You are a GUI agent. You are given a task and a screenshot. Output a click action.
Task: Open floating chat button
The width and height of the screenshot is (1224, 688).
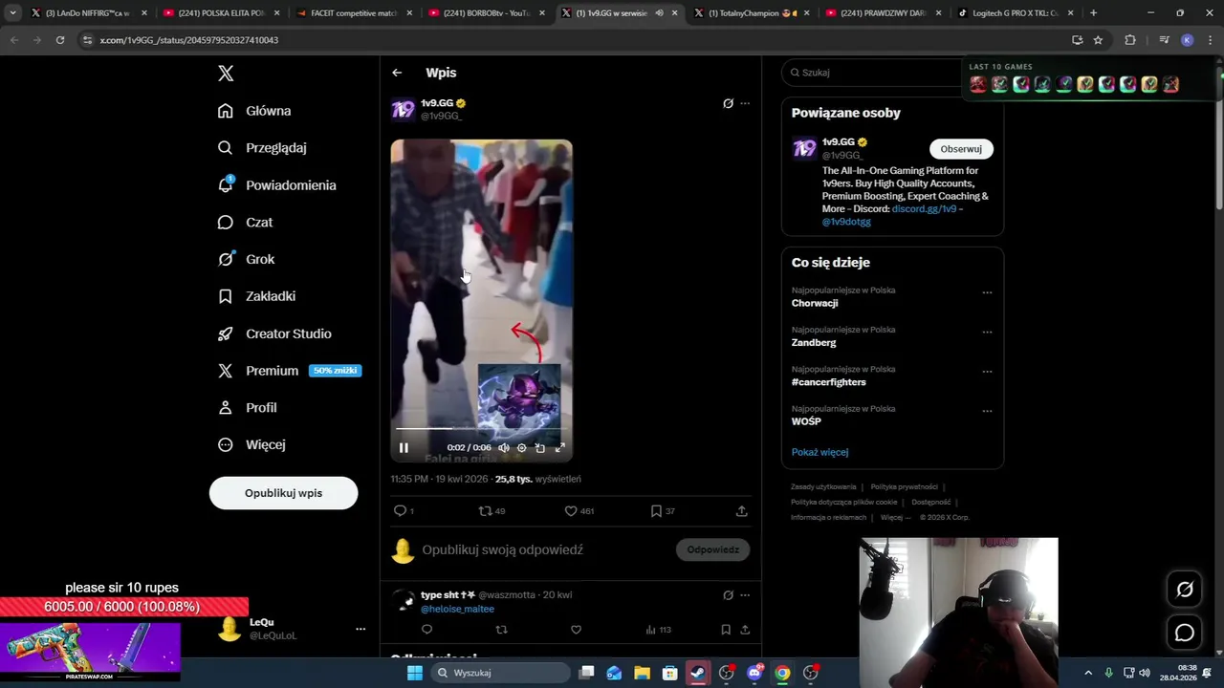1184,633
